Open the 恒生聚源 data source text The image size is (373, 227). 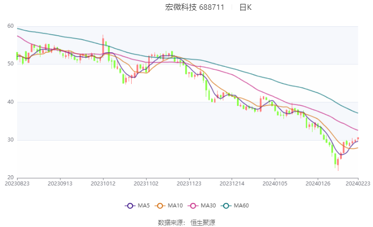203,223
